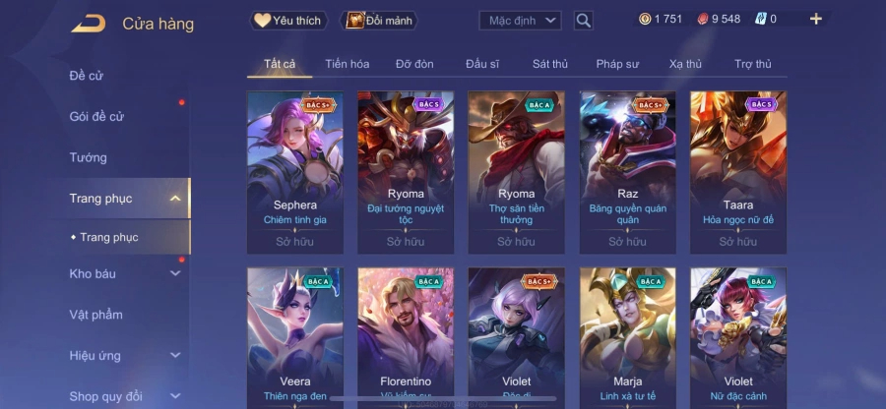
Task: Click the plus icon to add currency
Action: click(815, 20)
